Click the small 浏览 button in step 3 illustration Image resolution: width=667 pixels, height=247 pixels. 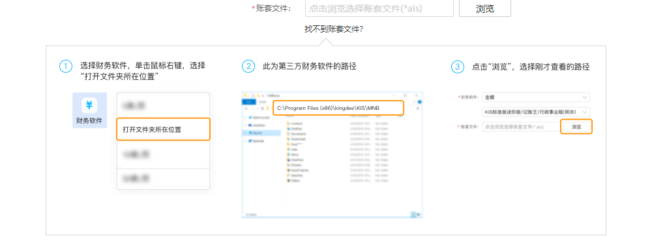576,127
